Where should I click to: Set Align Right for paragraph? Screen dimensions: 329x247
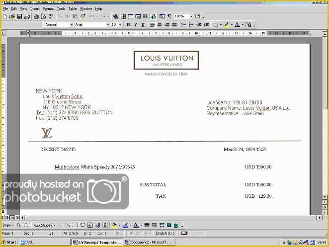point(167,25)
